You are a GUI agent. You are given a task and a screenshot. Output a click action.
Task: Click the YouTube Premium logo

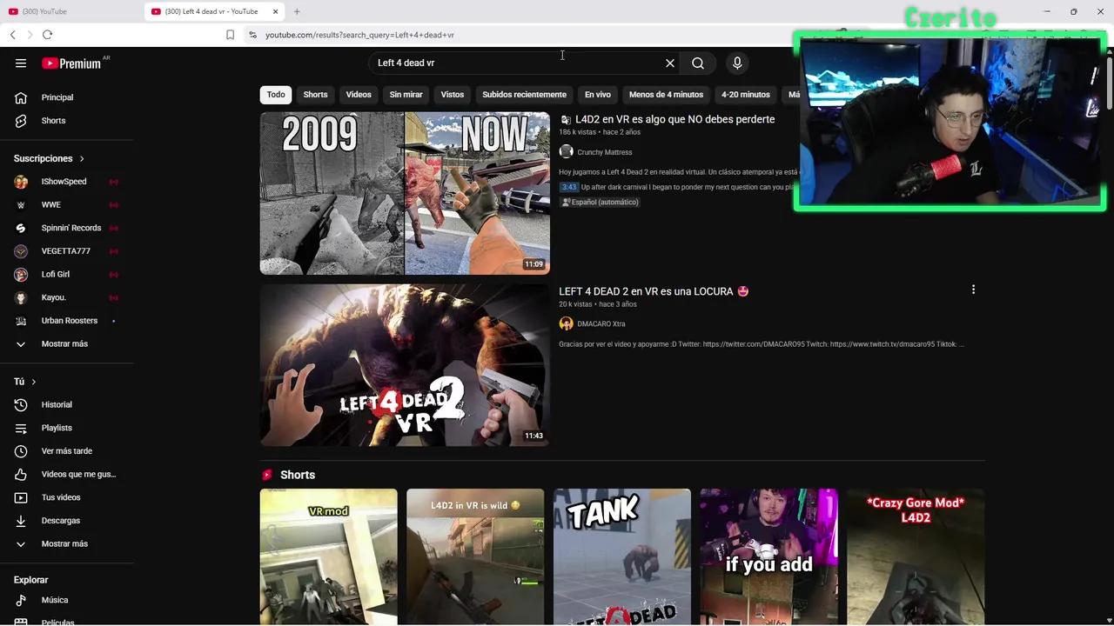[x=71, y=63]
